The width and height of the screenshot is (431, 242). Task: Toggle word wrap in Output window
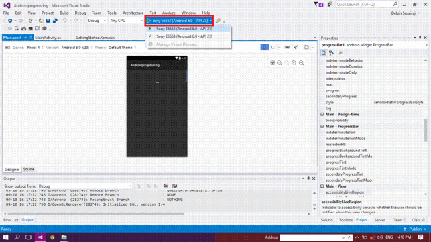click(174, 186)
